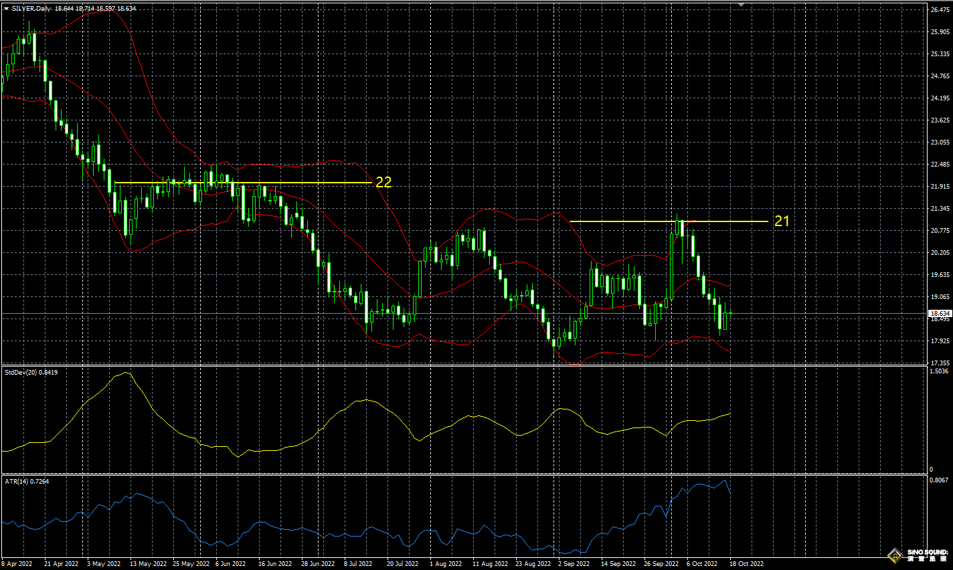Click the 17.355 price on the scale
953x570 pixels.
point(940,363)
